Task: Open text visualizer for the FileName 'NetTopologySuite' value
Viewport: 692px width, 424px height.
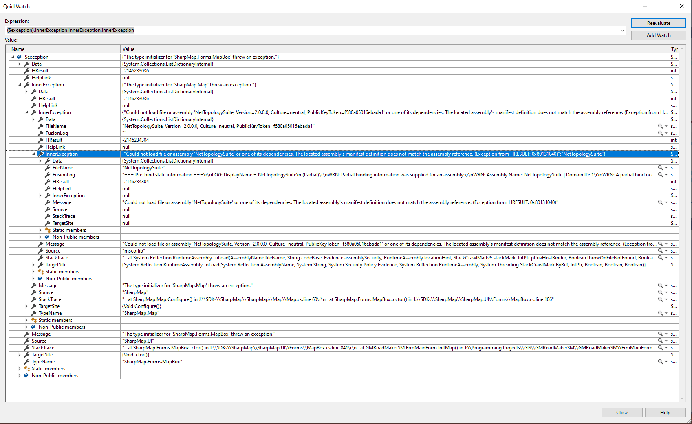Action: click(x=660, y=167)
